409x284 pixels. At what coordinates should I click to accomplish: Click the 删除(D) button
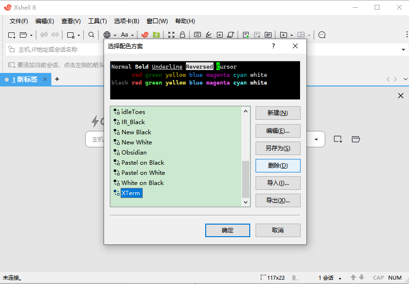278,166
